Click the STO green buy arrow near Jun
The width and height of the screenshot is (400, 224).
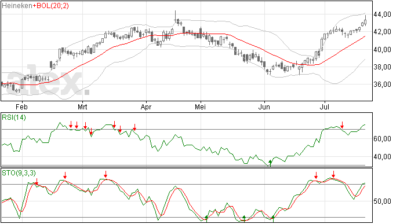click(x=273, y=219)
